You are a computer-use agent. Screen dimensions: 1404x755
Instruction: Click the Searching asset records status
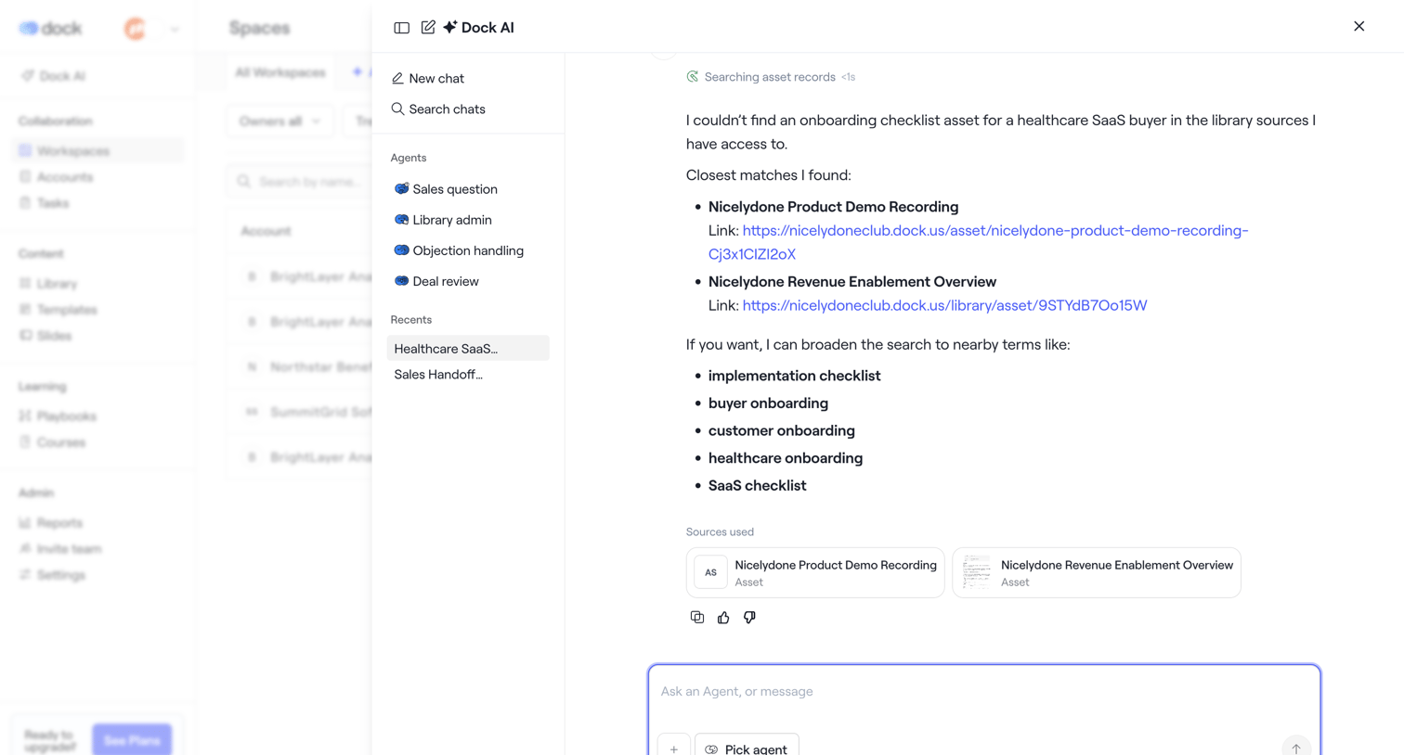pyautogui.click(x=770, y=77)
